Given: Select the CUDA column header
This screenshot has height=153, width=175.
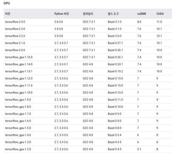Looking at the screenshot, I should (x=160, y=14).
